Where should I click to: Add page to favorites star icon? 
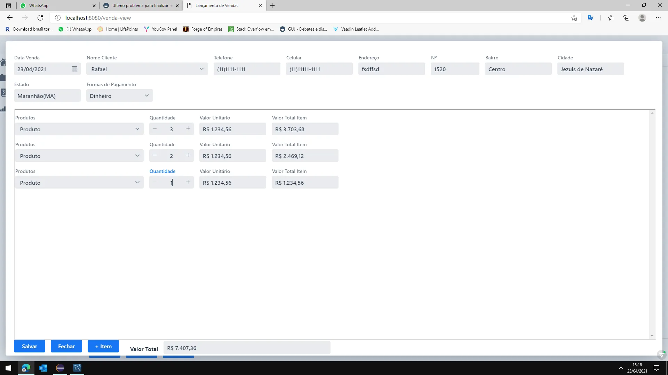pos(574,18)
